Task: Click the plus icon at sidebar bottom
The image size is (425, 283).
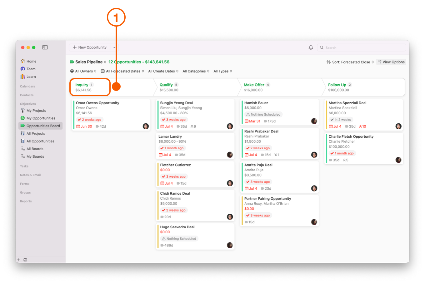Action: 18,260
